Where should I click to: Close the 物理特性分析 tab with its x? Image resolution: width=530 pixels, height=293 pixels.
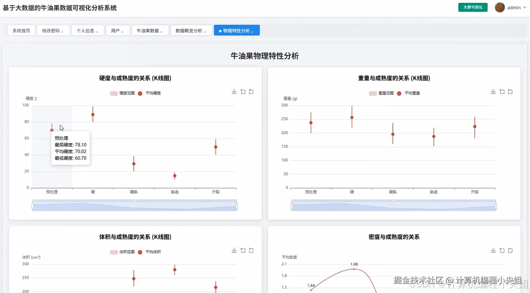click(x=252, y=32)
